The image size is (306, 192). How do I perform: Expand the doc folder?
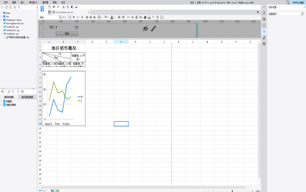click(1, 17)
